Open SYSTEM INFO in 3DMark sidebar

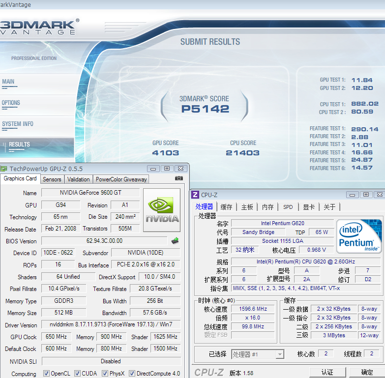coord(18,124)
